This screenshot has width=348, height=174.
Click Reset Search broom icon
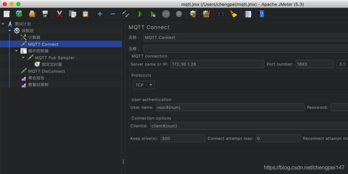coord(233,14)
